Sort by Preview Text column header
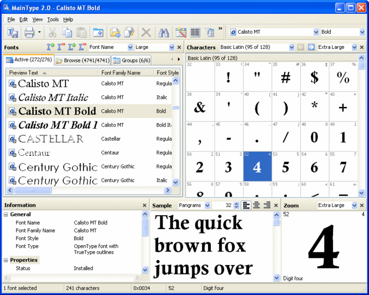This screenshot has height=295, width=369. (52, 73)
